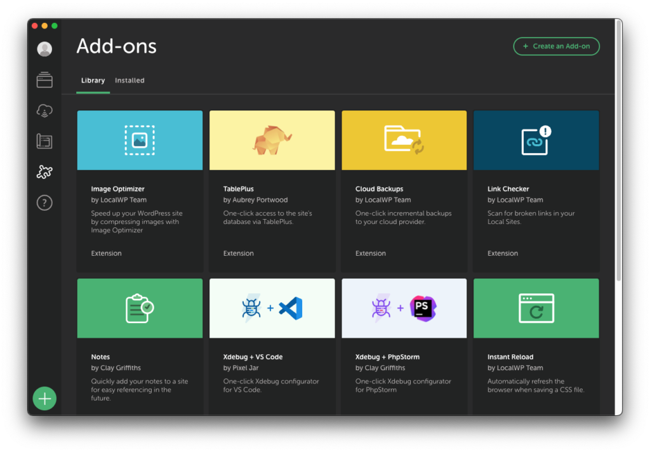Open the user account avatar
Screen dimensions: 650x452
(x=44, y=49)
